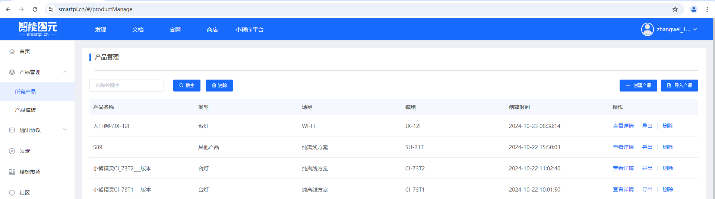Viewport: 715px width, 199px height.
Task: Expand the 通讯协议 sidebar chevron
Action: 65,129
